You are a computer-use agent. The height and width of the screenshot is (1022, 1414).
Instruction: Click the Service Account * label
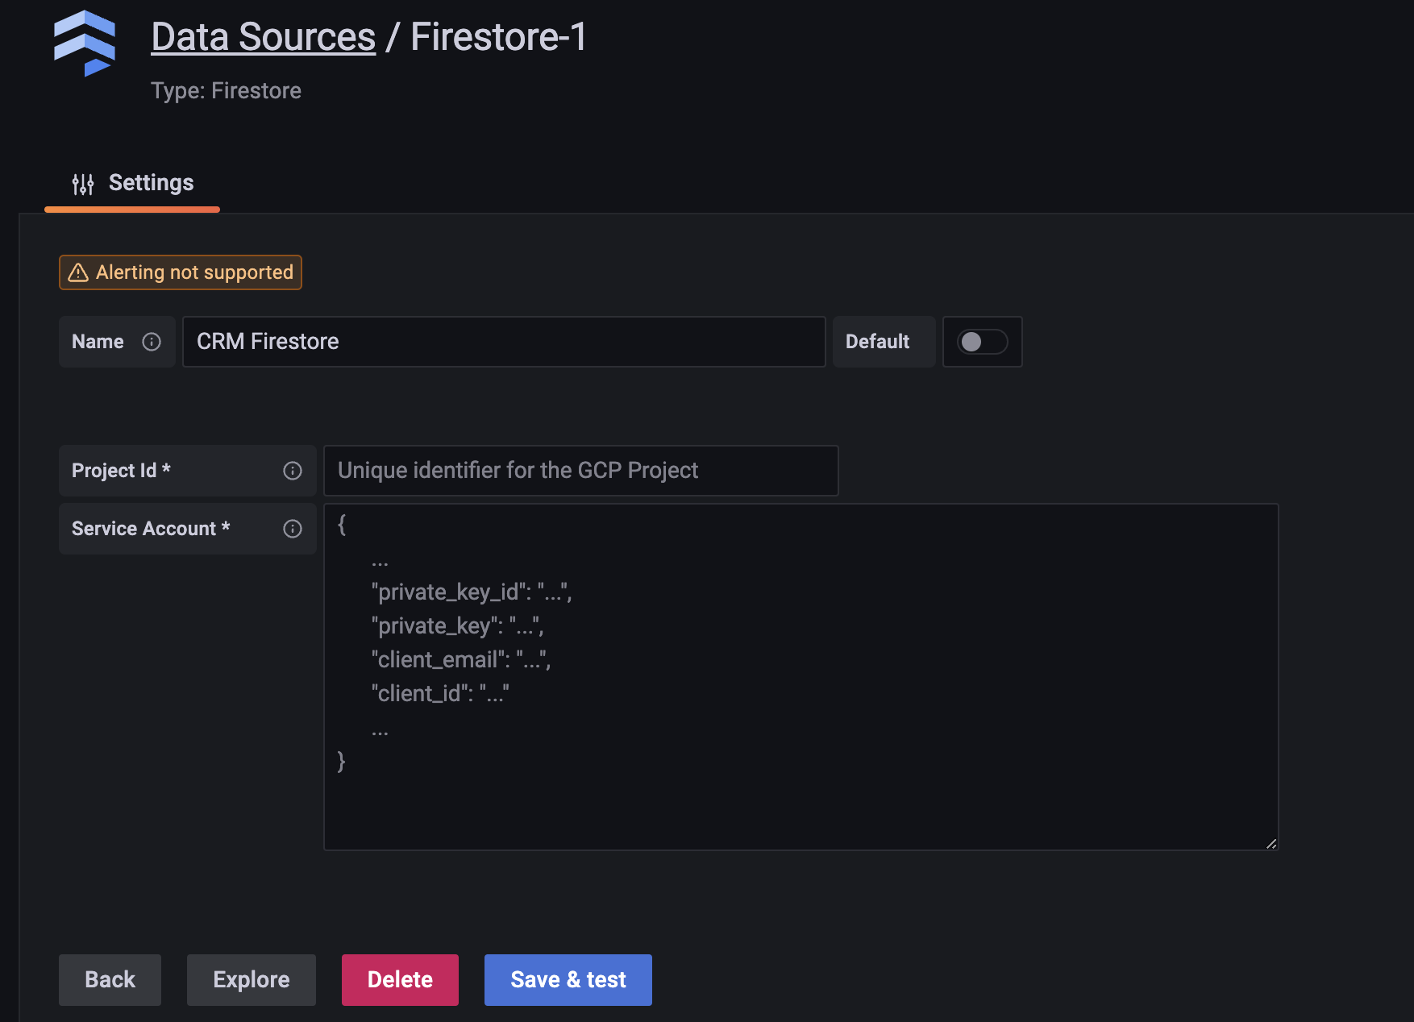click(x=151, y=529)
